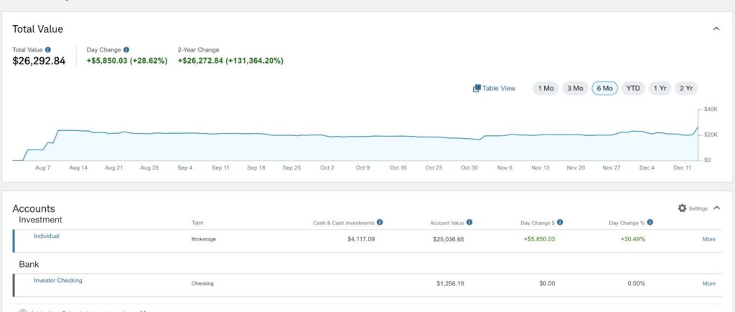Click the info icon beside Day Change
The image size is (735, 312).
point(126,50)
